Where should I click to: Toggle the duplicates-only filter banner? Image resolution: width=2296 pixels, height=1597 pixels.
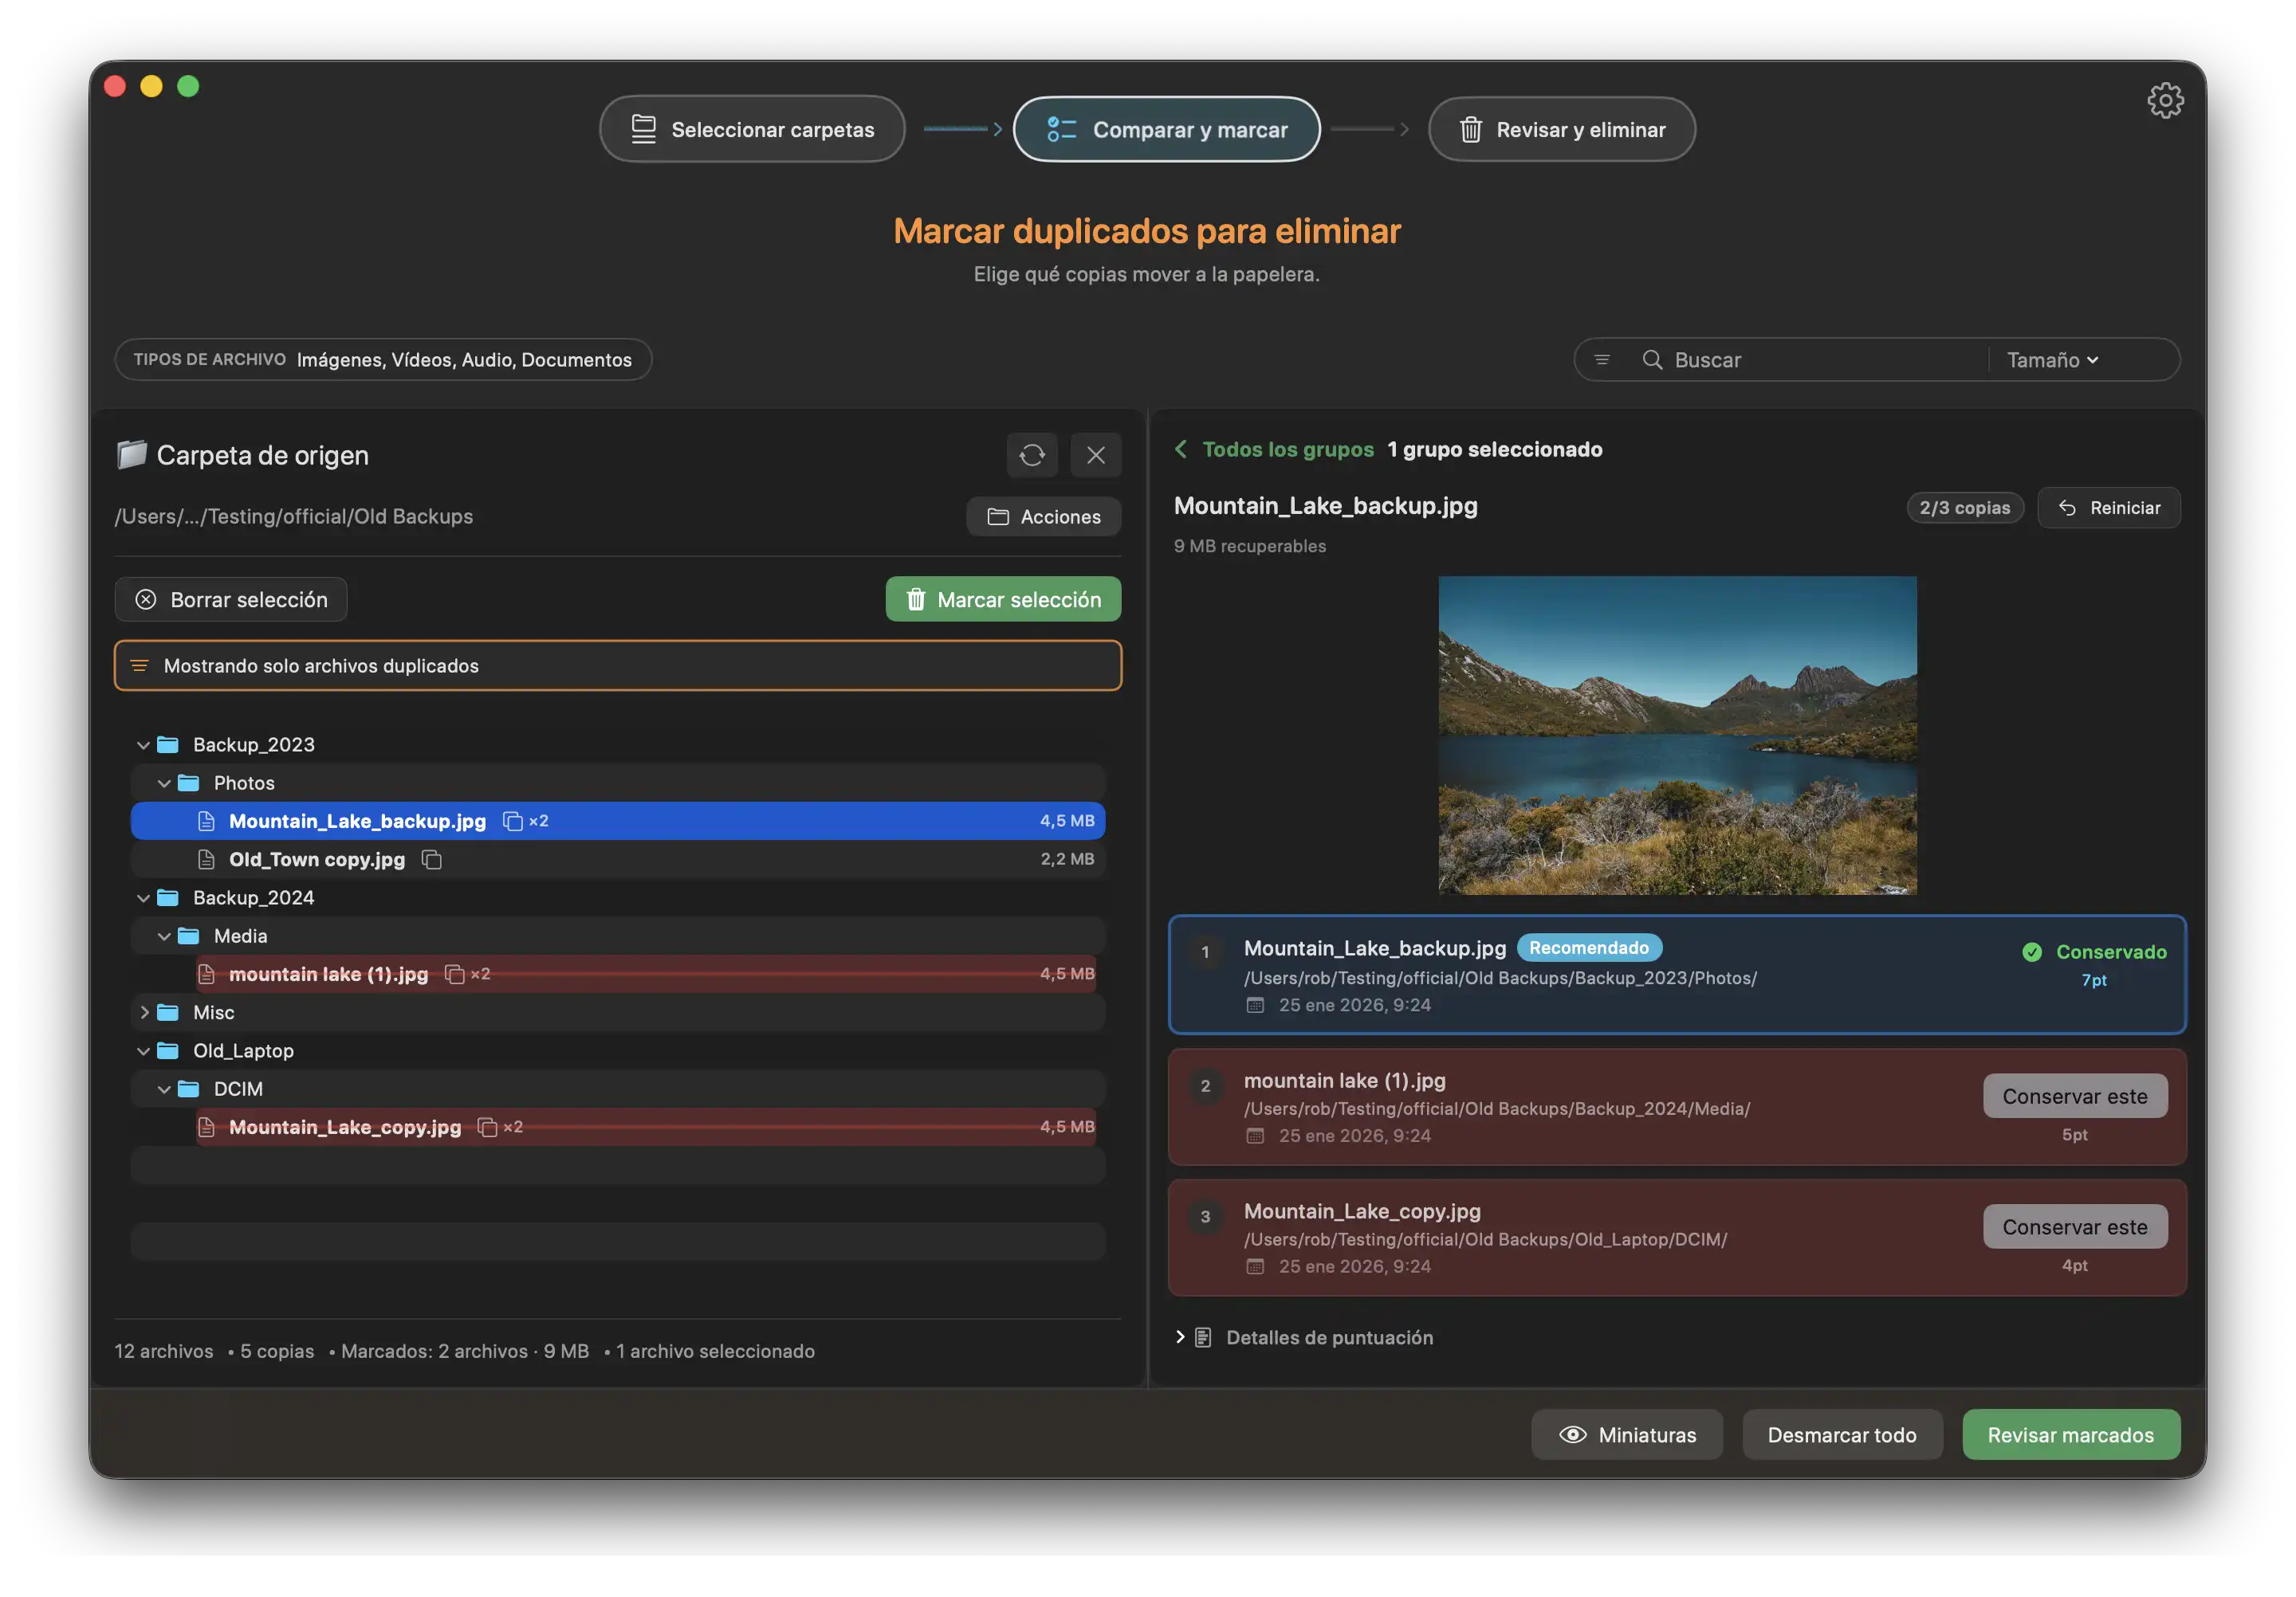pyautogui.click(x=618, y=666)
